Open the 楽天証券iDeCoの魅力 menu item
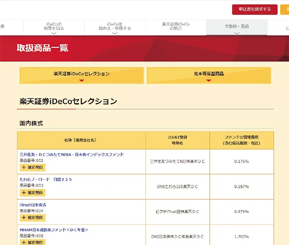 [176, 27]
